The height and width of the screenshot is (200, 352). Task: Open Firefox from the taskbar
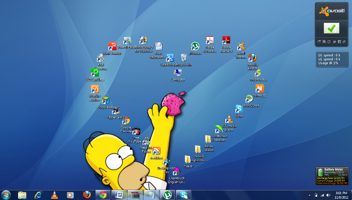(87, 195)
